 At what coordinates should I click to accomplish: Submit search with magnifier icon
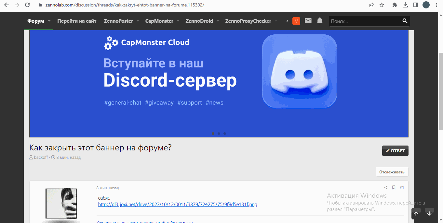(405, 21)
